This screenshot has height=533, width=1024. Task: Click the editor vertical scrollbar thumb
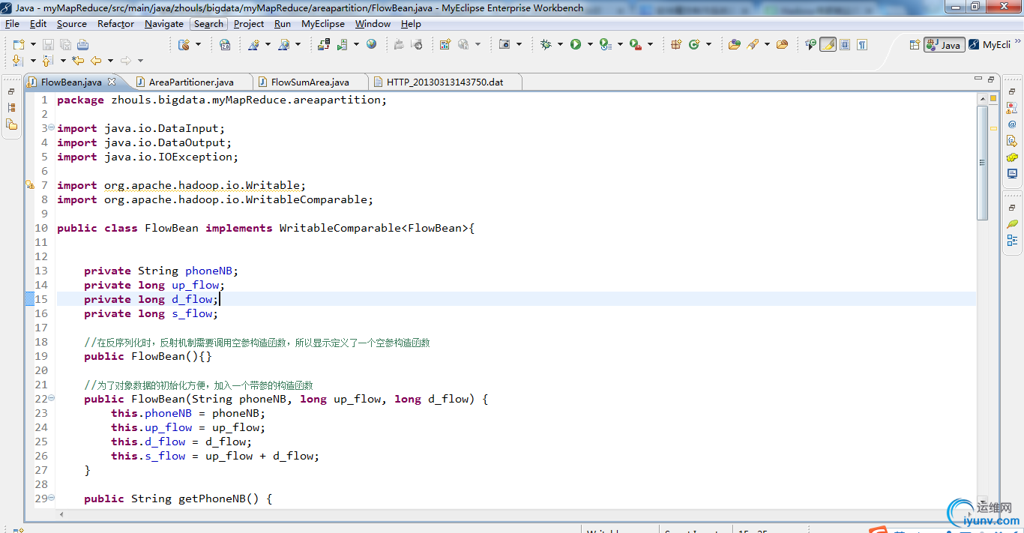[983, 163]
